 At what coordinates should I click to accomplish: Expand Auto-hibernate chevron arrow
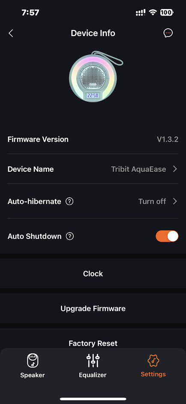pyautogui.click(x=175, y=201)
